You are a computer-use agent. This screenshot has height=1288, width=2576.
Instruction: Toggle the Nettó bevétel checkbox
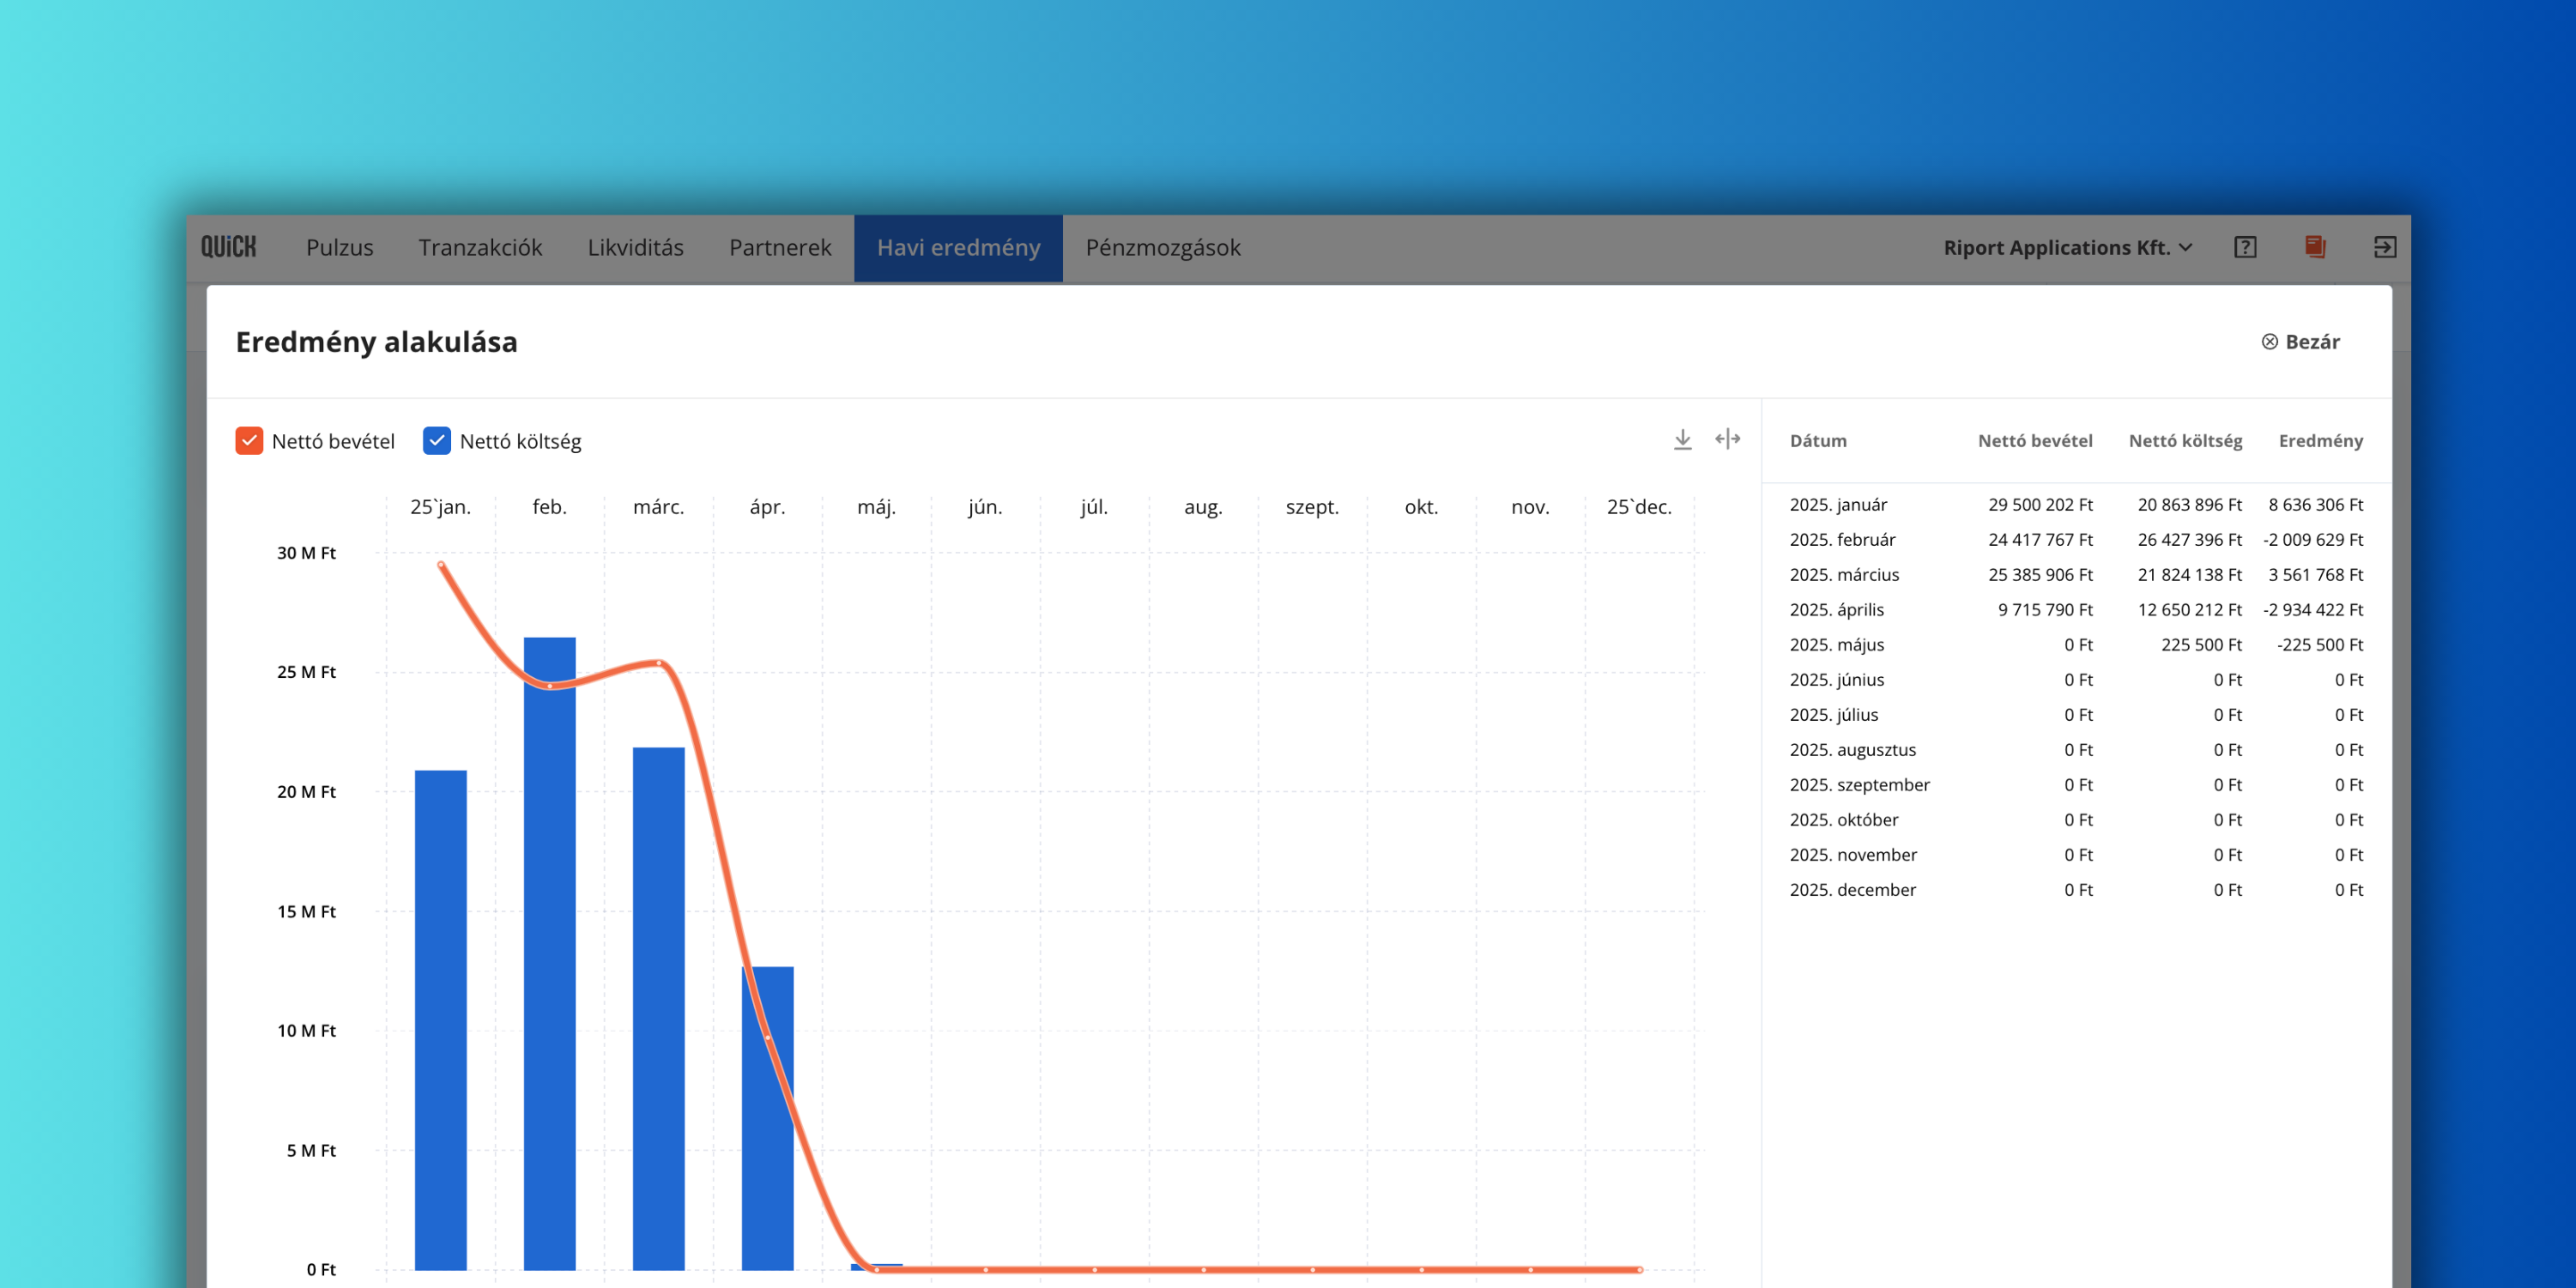click(249, 441)
